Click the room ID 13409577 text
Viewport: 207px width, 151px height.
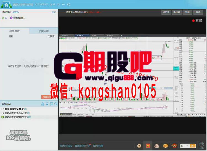point(42,4)
